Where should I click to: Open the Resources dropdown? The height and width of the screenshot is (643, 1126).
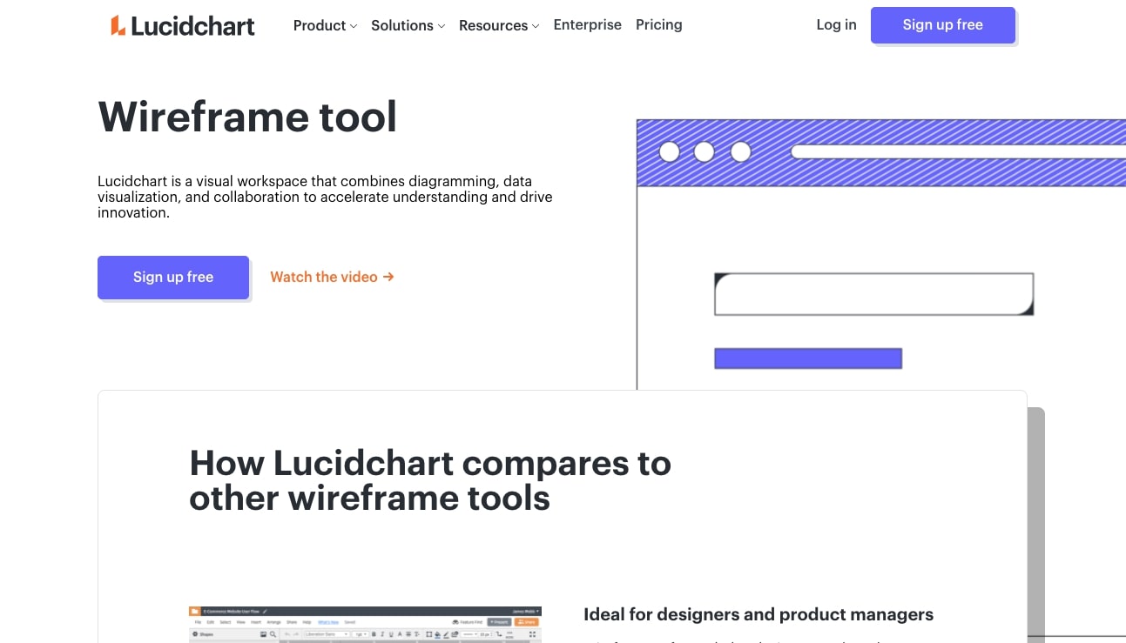pyautogui.click(x=499, y=25)
